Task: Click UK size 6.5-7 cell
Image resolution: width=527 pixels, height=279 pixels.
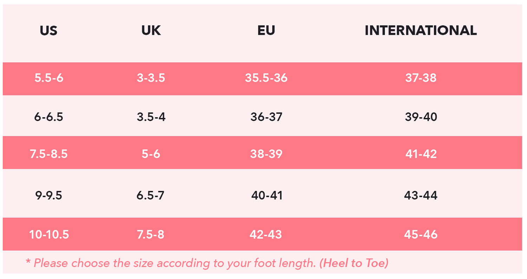Action: click(x=150, y=195)
